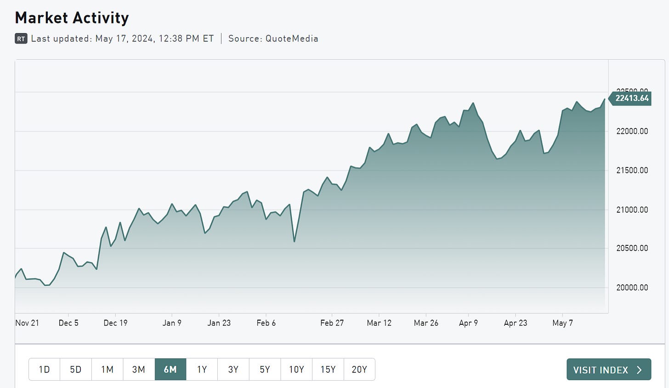
Task: Switch to the 1Y view
Action: coord(202,369)
